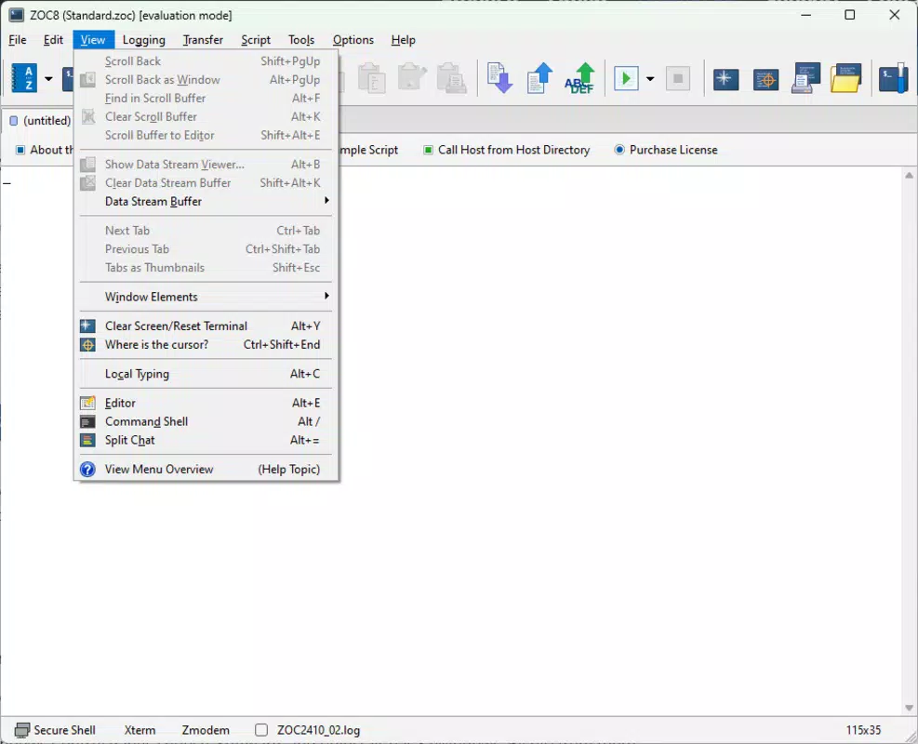918x744 pixels.
Task: Click the green Run Script play icon
Action: pos(626,78)
